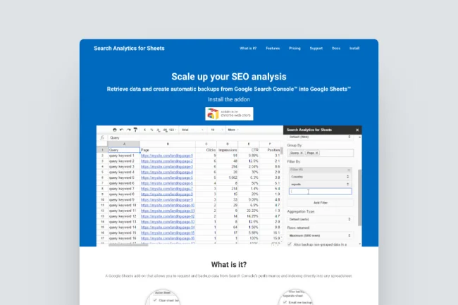Delete Filter #1 with its X icon
The width and height of the screenshot is (458, 305).
click(349, 170)
